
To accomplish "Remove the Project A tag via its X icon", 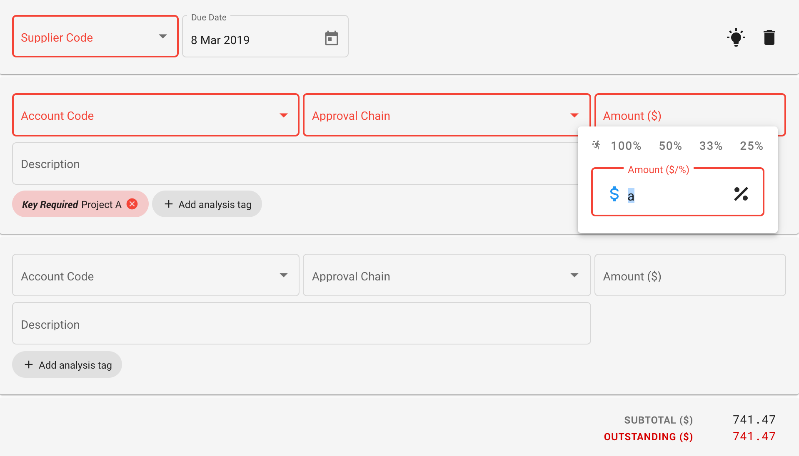I will [x=132, y=204].
